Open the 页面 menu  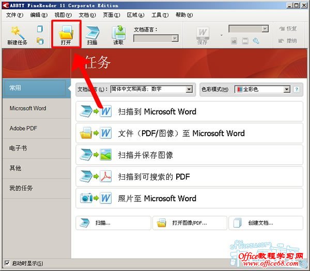click(111, 15)
